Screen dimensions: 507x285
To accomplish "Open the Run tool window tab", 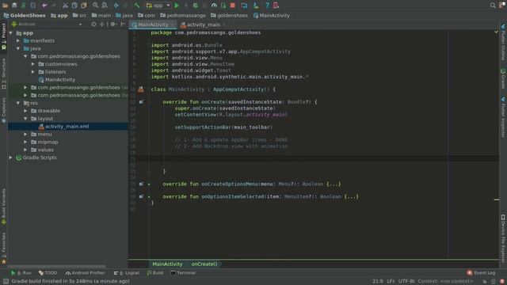I will (21, 273).
